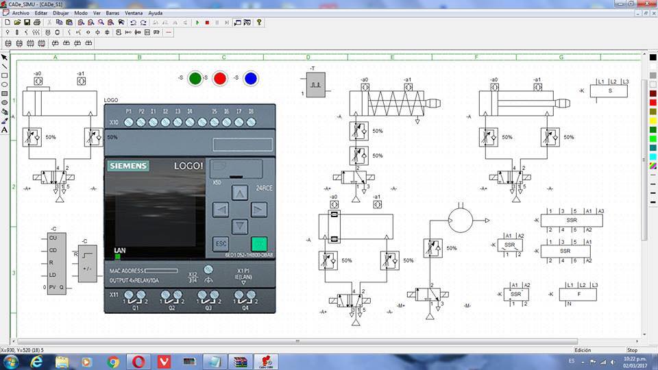Select the filled ellipse drawing tool
Image resolution: width=658 pixels, height=370 pixels.
point(4,102)
